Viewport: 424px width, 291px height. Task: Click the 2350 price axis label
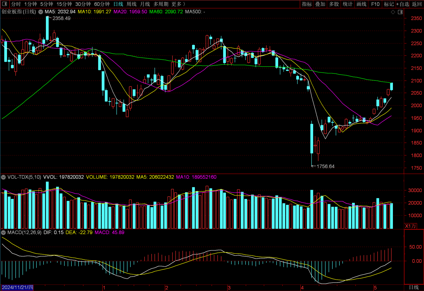(x=416, y=19)
